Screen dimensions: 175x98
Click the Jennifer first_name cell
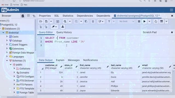coord(94,77)
